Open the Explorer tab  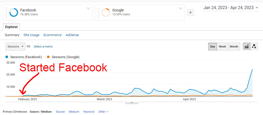pyautogui.click(x=11, y=27)
